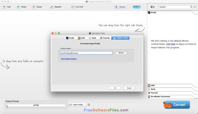Clear search with the x icon

[195, 7]
